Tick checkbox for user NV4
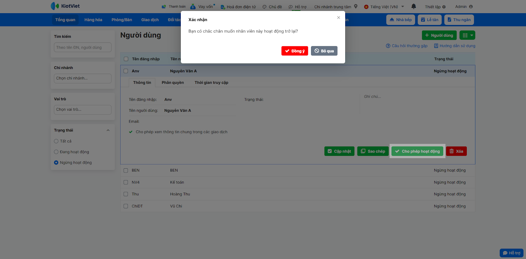The height and width of the screenshot is (259, 526). tap(126, 182)
